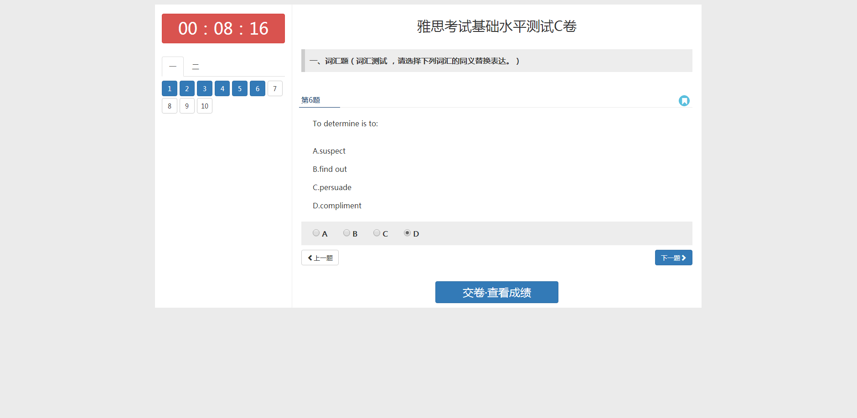
Task: Jump to question 2
Action: coord(187,88)
